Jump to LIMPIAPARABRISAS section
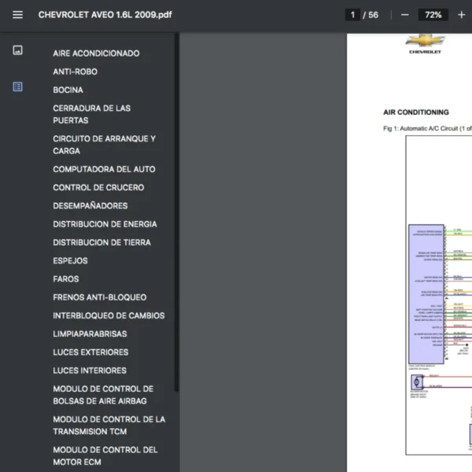472x472 pixels. tap(90, 334)
